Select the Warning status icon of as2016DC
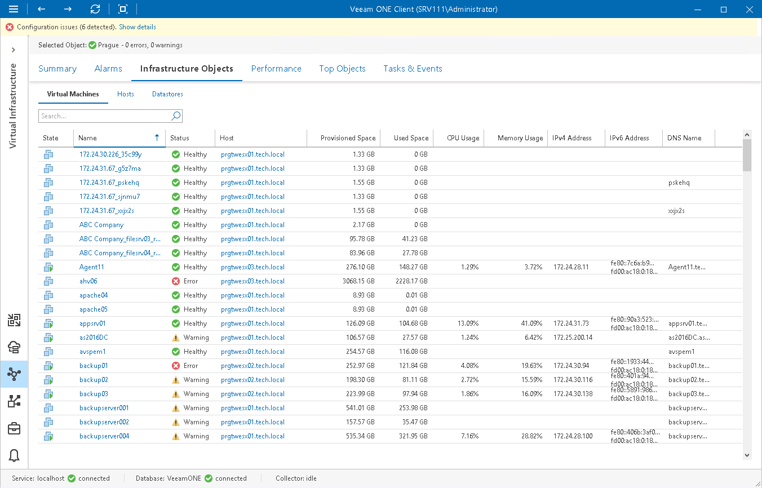 click(x=175, y=337)
